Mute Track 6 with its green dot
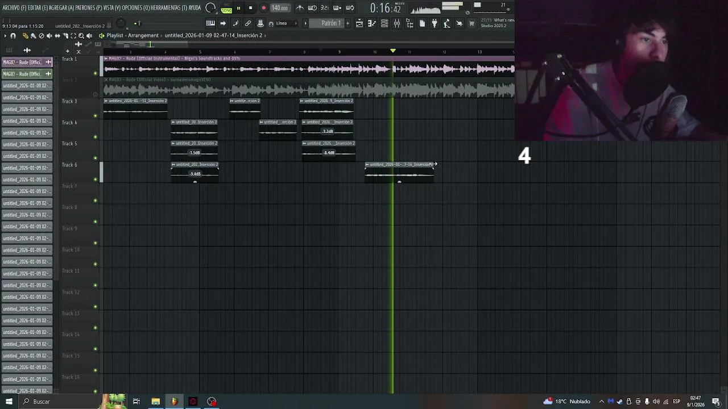728x409 pixels. [95, 180]
